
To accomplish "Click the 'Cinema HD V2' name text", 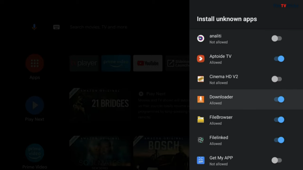I will [224, 76].
